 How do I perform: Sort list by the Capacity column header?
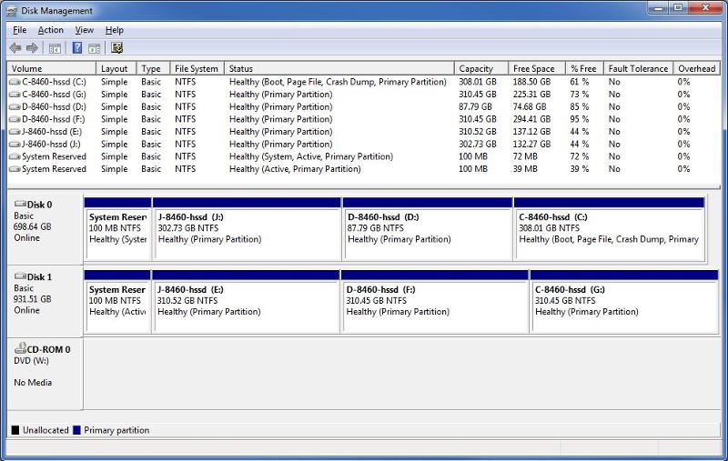481,68
